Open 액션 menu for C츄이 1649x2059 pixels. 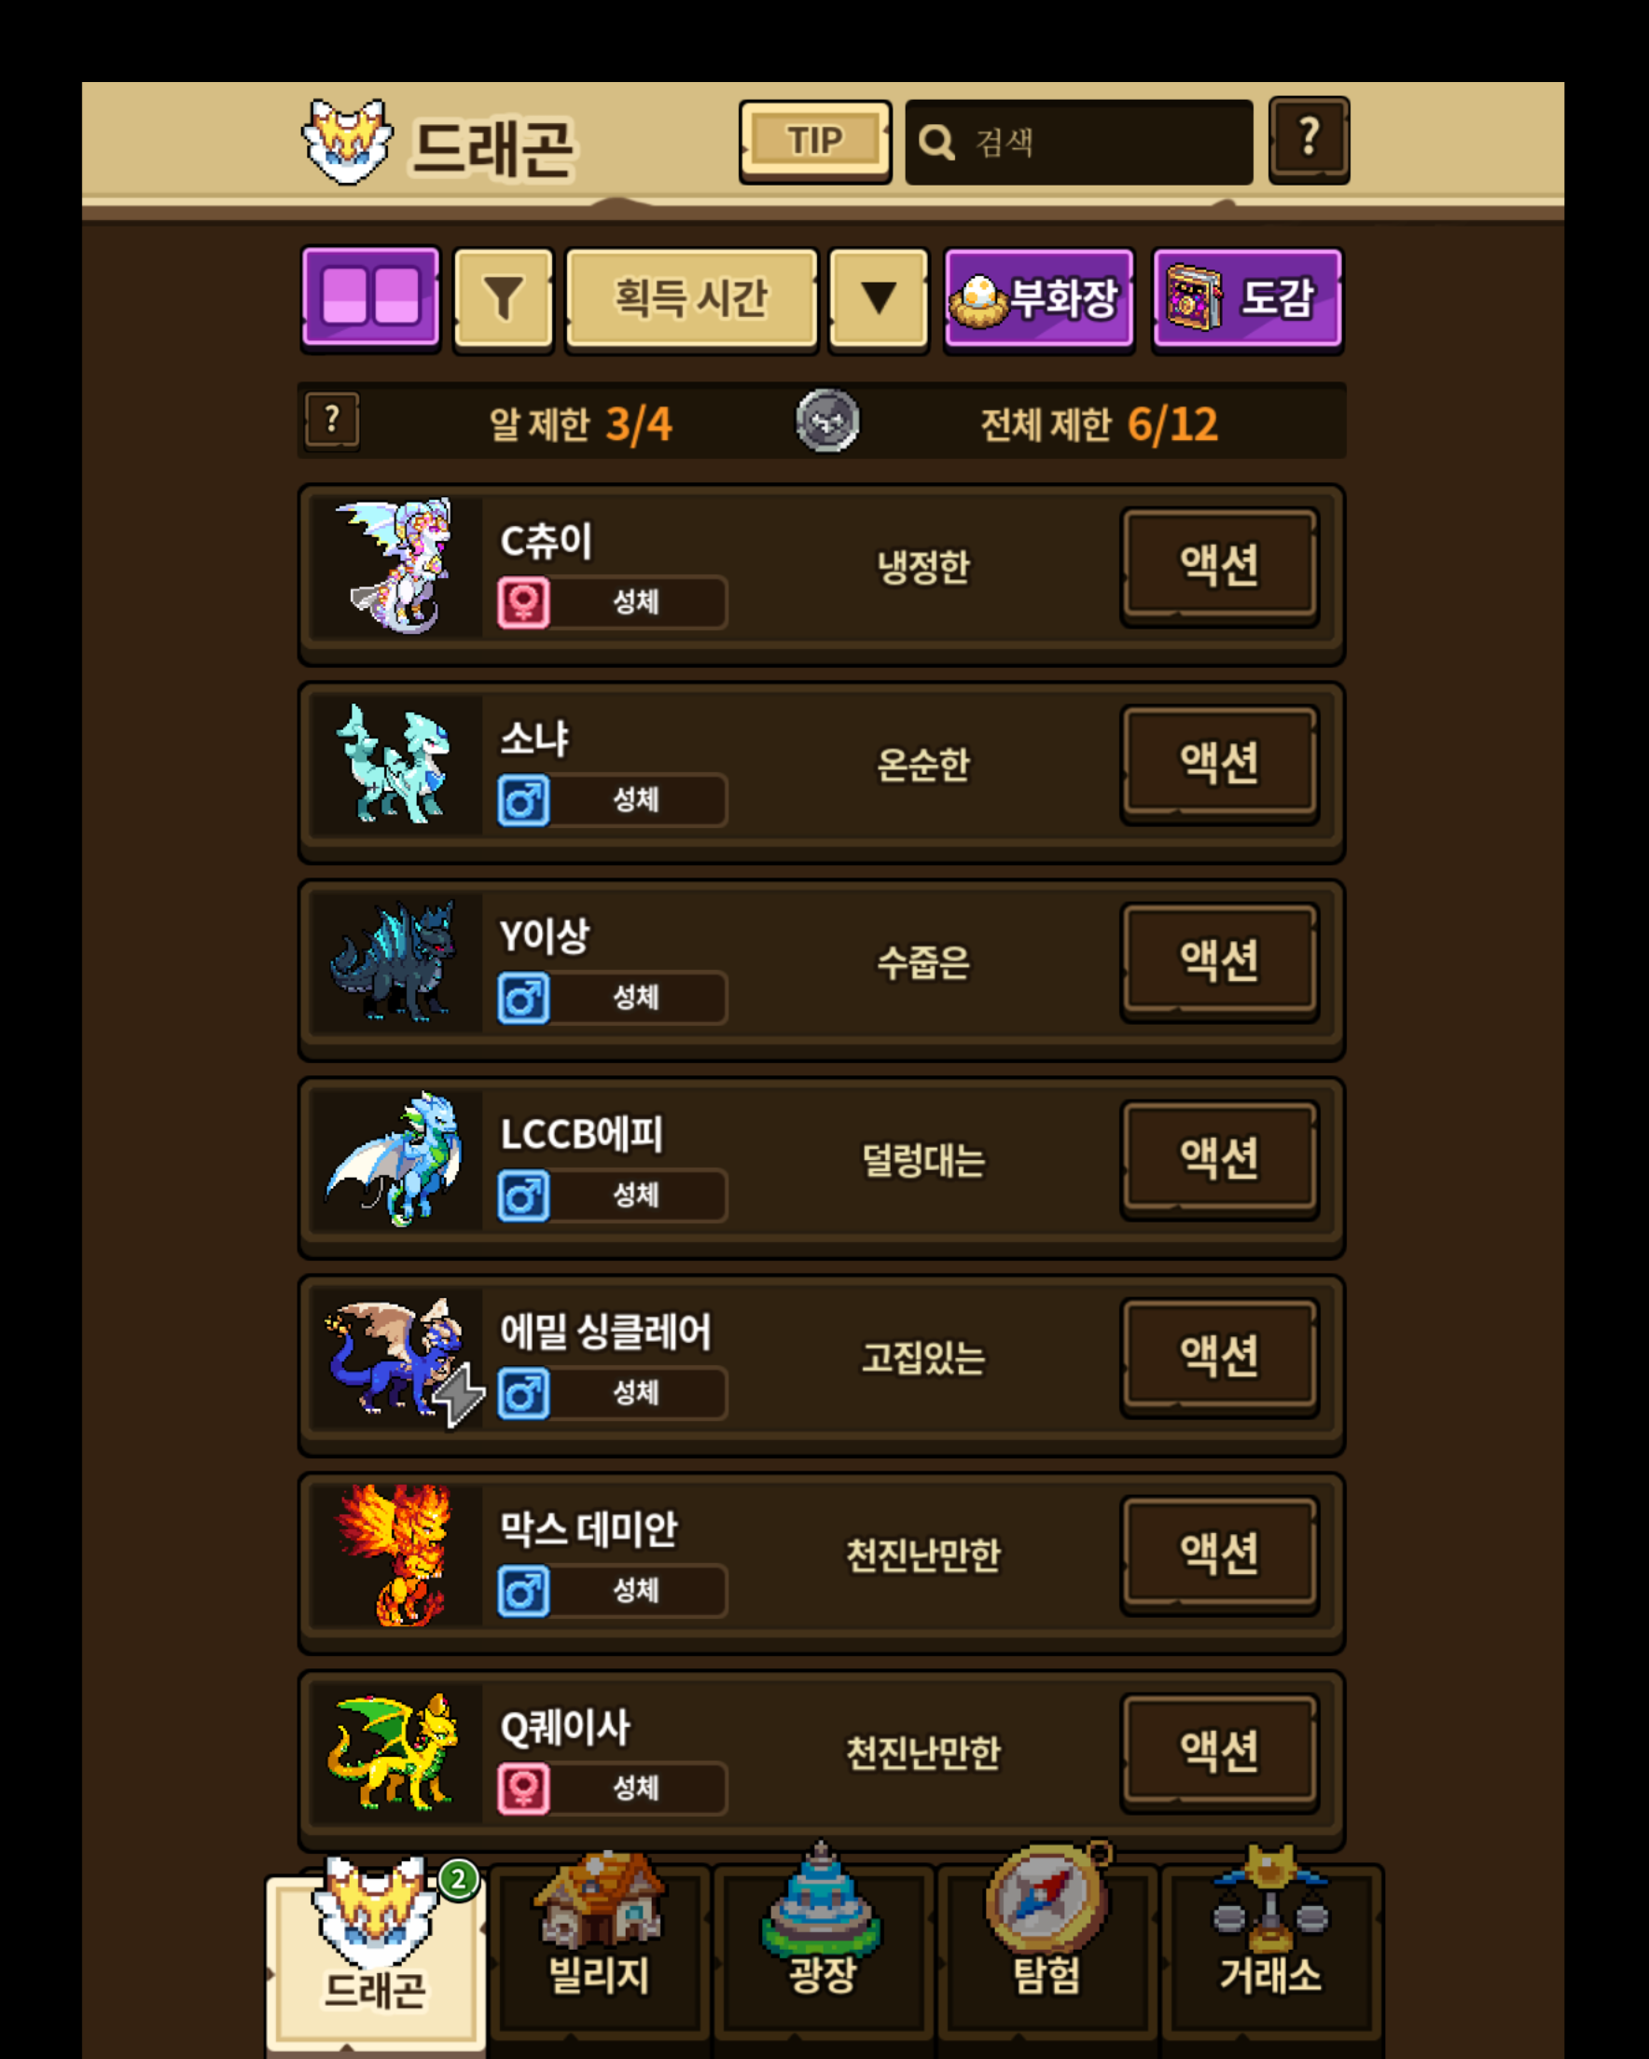pos(1219,565)
